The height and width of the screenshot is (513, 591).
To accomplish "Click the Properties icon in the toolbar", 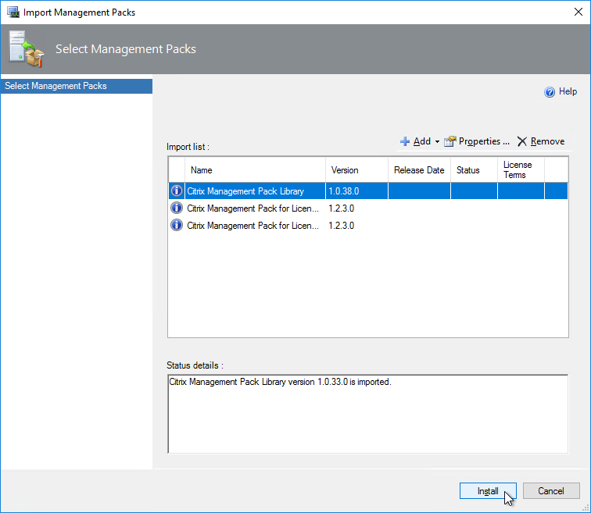I will [x=450, y=141].
